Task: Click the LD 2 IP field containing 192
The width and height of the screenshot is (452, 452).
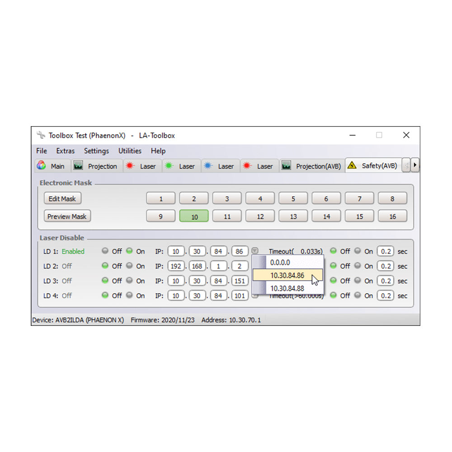Action: coord(176,266)
